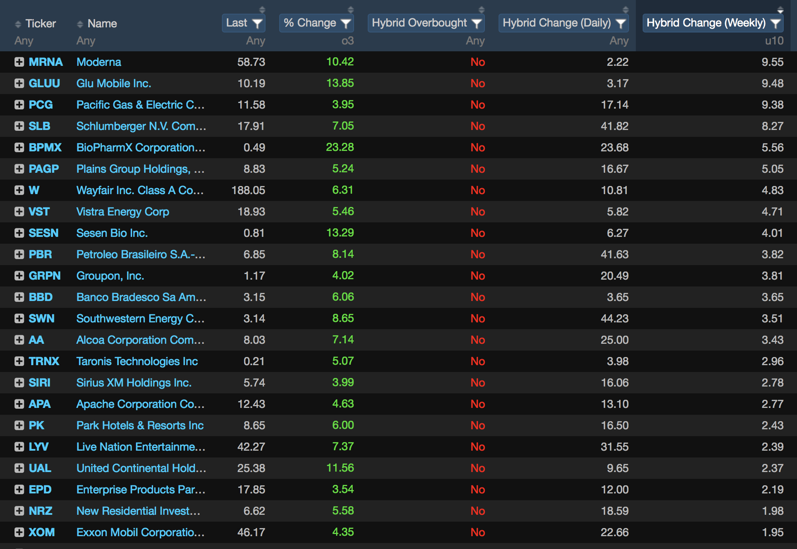This screenshot has height=549, width=797.
Task: Click sort arrows above % Change column
Action: pos(351,9)
